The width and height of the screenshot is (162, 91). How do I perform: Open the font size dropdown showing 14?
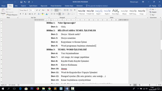click(34, 10)
